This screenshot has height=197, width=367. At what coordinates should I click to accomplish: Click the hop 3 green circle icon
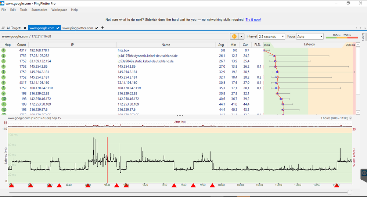4,61
